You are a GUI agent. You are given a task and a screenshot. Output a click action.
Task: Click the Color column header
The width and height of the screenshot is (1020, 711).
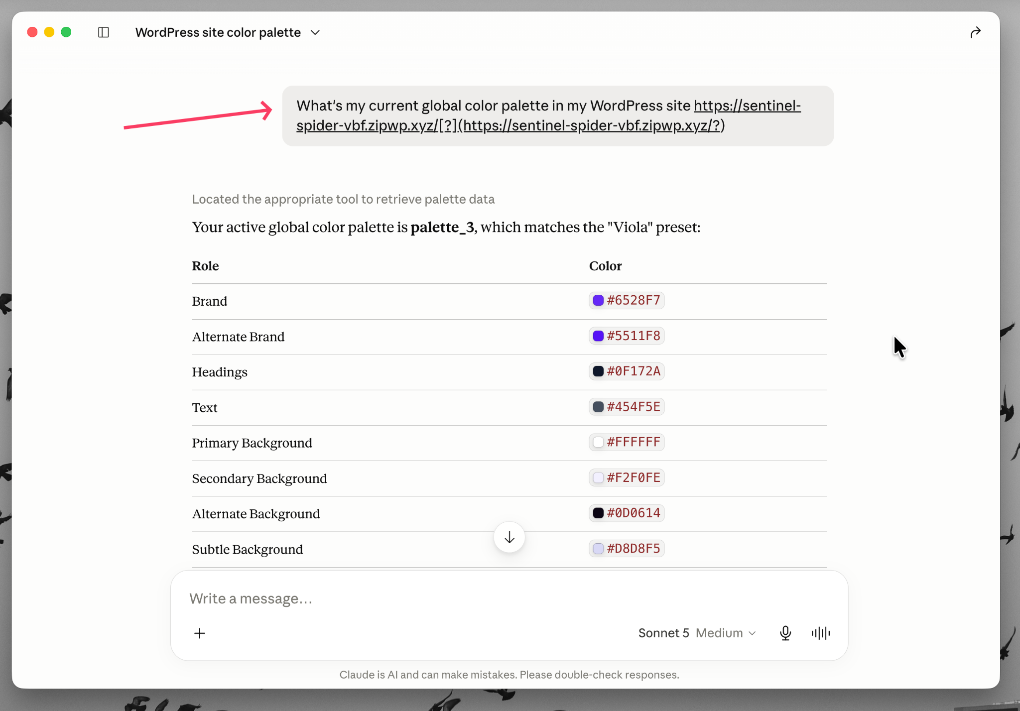click(605, 266)
